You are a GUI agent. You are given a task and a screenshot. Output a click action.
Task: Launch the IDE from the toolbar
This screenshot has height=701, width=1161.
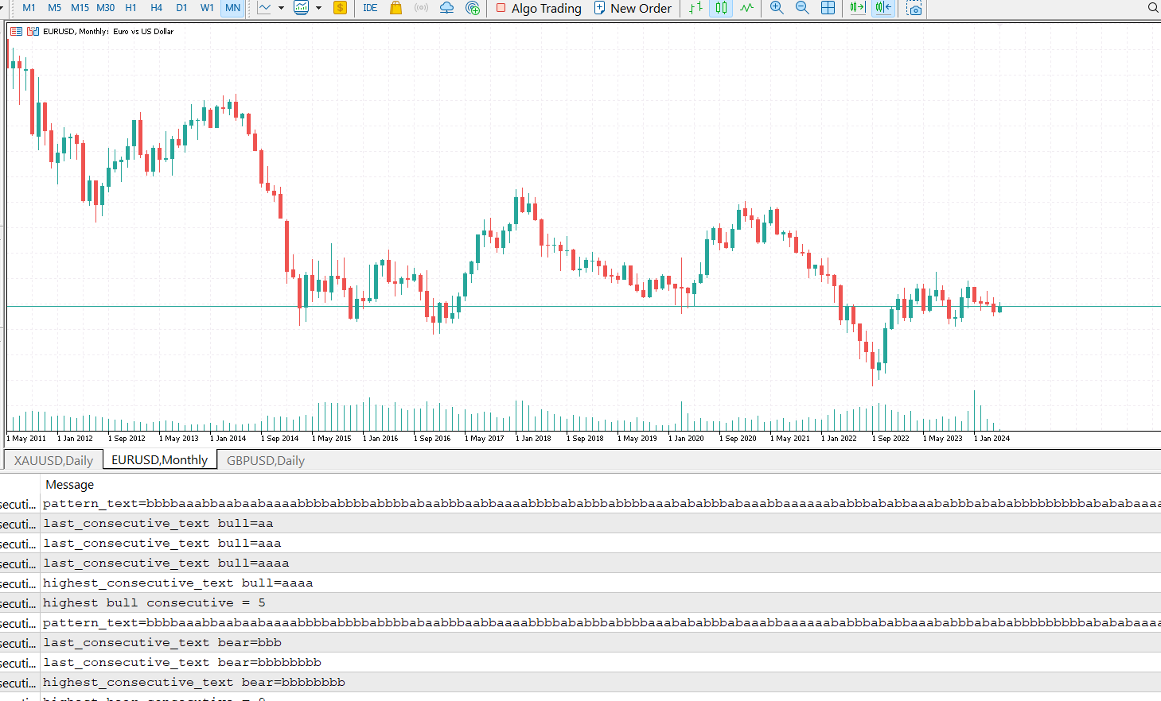pos(369,9)
